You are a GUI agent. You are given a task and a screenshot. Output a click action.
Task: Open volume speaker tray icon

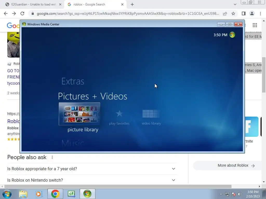240,194
